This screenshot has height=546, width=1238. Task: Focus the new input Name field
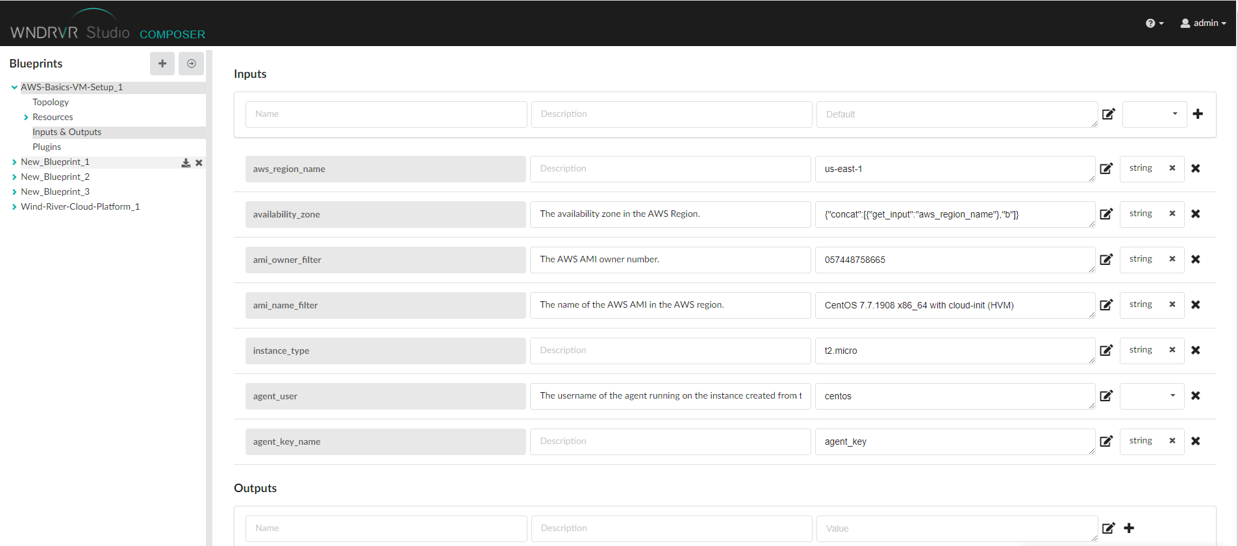pos(386,114)
